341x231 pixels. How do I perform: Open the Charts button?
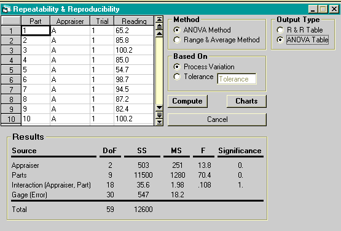point(246,101)
